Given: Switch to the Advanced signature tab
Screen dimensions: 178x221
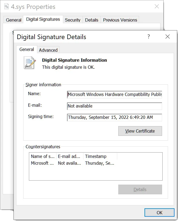Looking at the screenshot, I should [x=48, y=50].
